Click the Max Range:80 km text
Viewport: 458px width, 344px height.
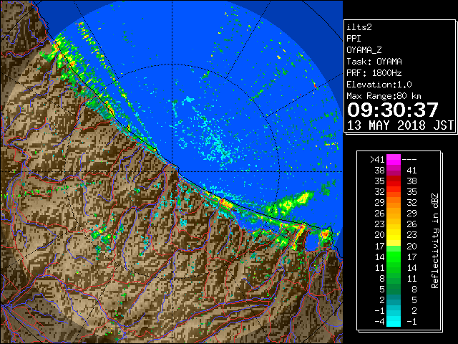384,96
